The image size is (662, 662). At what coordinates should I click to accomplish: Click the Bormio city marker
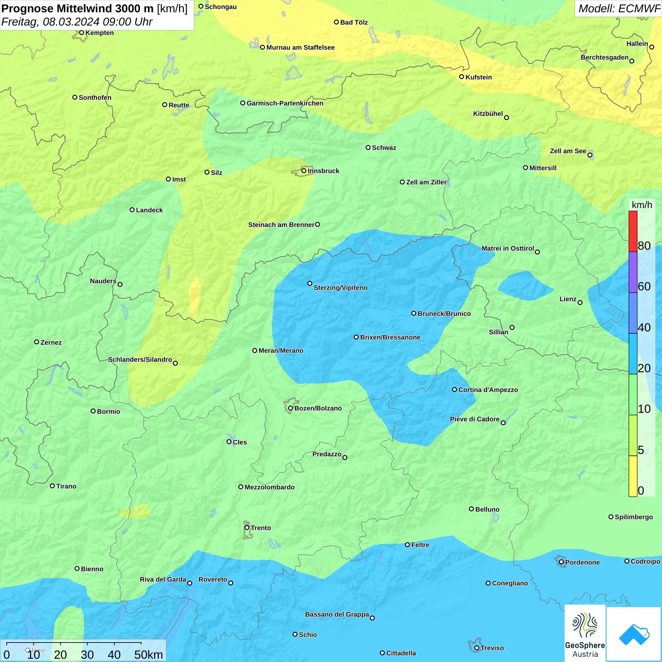pos(93,411)
